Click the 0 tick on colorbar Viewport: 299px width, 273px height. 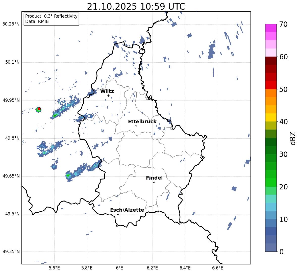(x=281, y=252)
